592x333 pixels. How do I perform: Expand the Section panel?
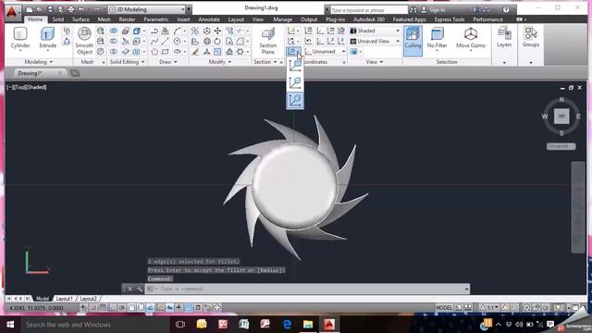point(265,62)
